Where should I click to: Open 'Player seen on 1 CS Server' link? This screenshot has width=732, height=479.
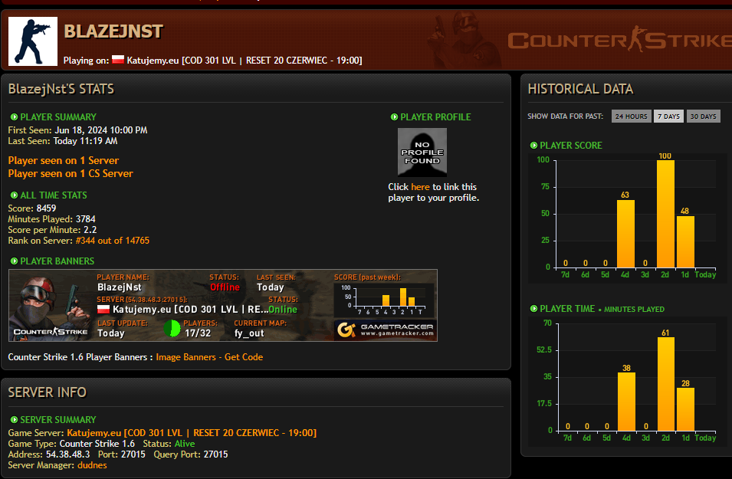pyautogui.click(x=71, y=174)
